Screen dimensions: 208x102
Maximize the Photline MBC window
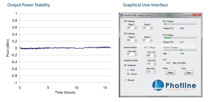tap(190, 15)
